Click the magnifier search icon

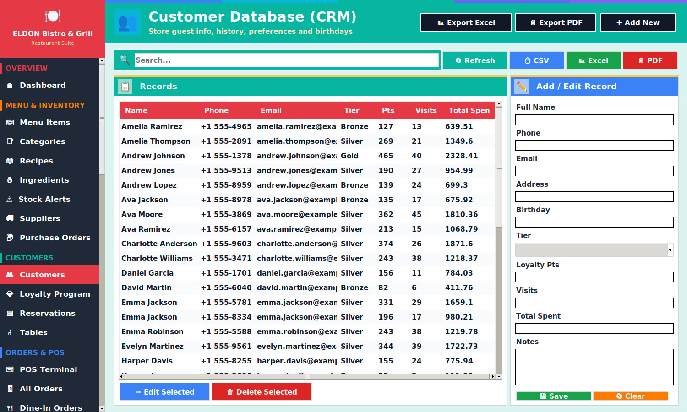(x=124, y=60)
